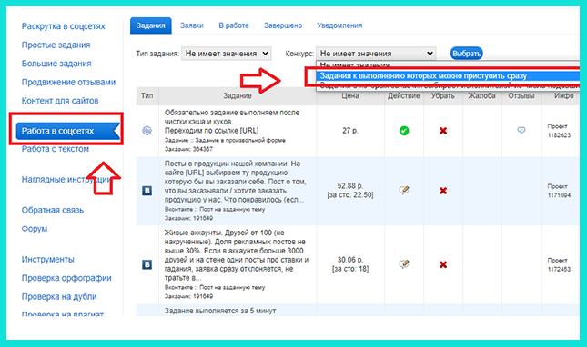The image size is (587, 347).
Task: Open Раскрутка в соцсетях sidebar link
Action: 64,26
